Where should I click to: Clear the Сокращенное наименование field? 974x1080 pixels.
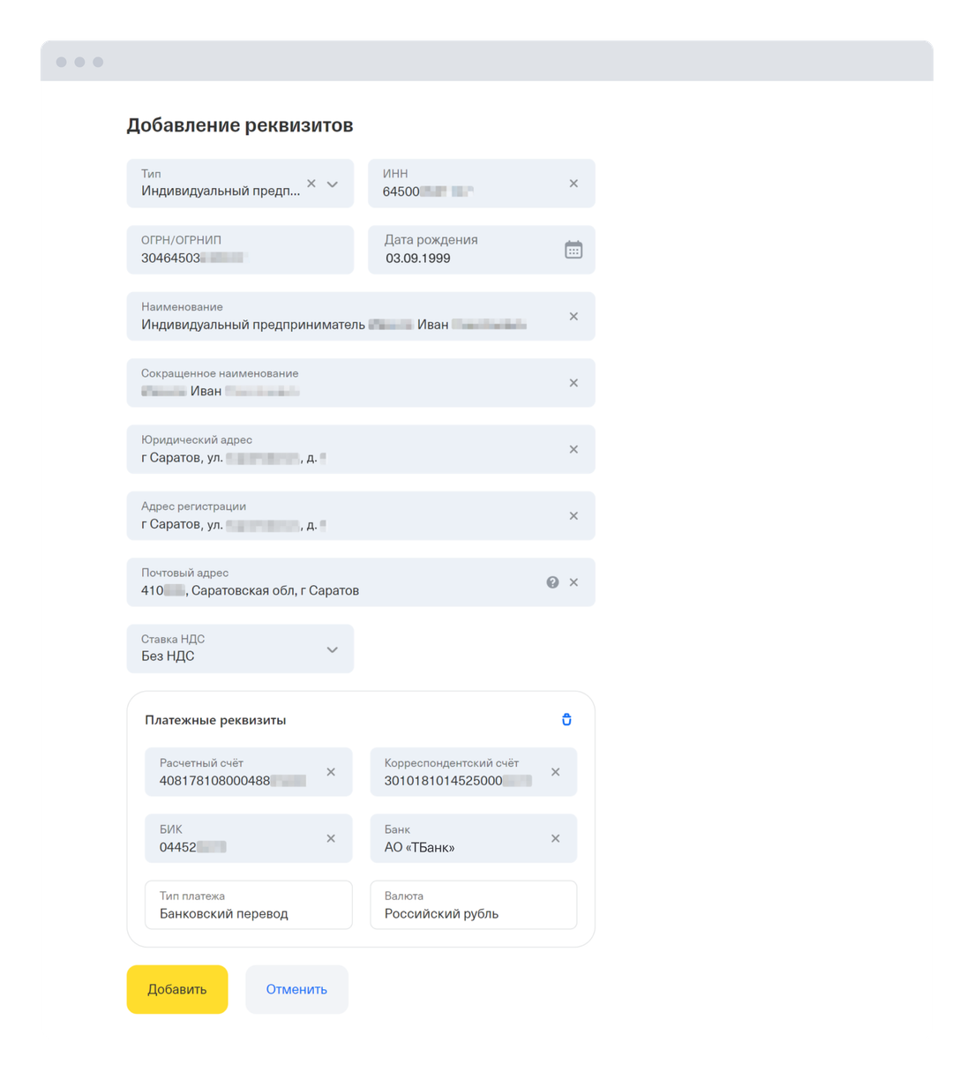click(x=573, y=383)
